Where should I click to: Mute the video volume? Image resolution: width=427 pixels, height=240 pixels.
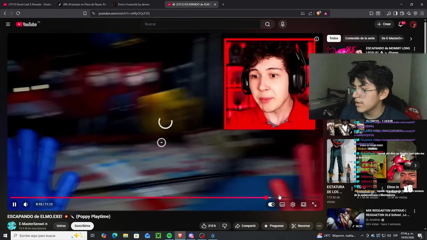26,204
